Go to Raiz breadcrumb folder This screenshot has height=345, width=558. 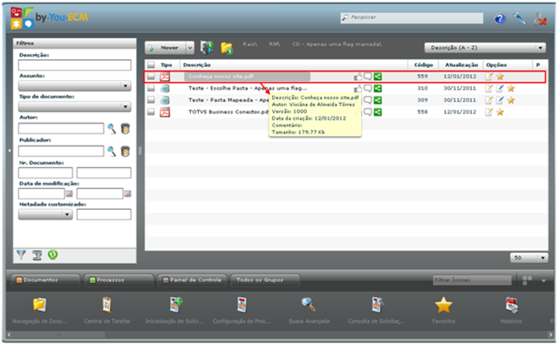tap(250, 44)
